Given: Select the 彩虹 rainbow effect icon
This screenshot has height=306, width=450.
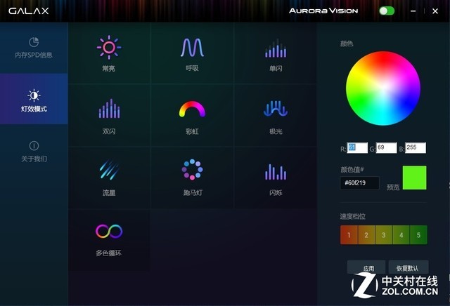Looking at the screenshot, I should [191, 109].
